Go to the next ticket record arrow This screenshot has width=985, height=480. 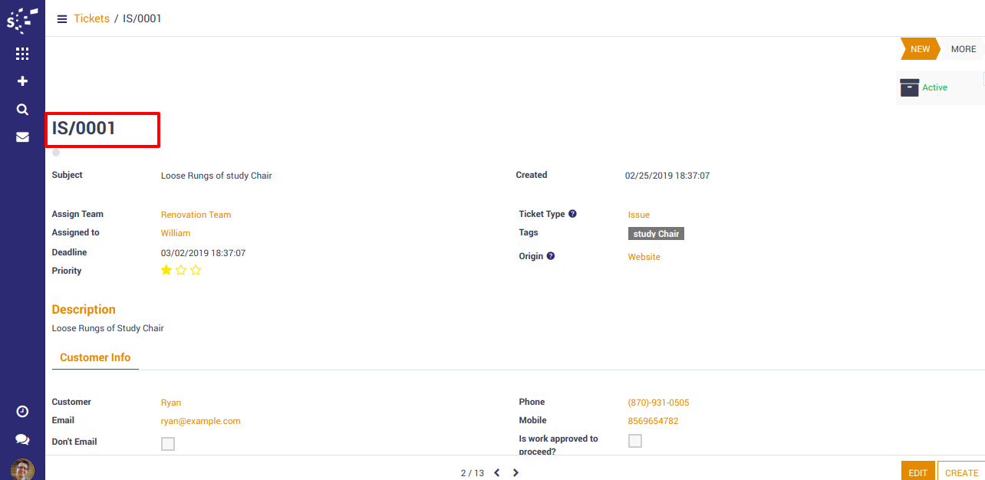[x=516, y=473]
